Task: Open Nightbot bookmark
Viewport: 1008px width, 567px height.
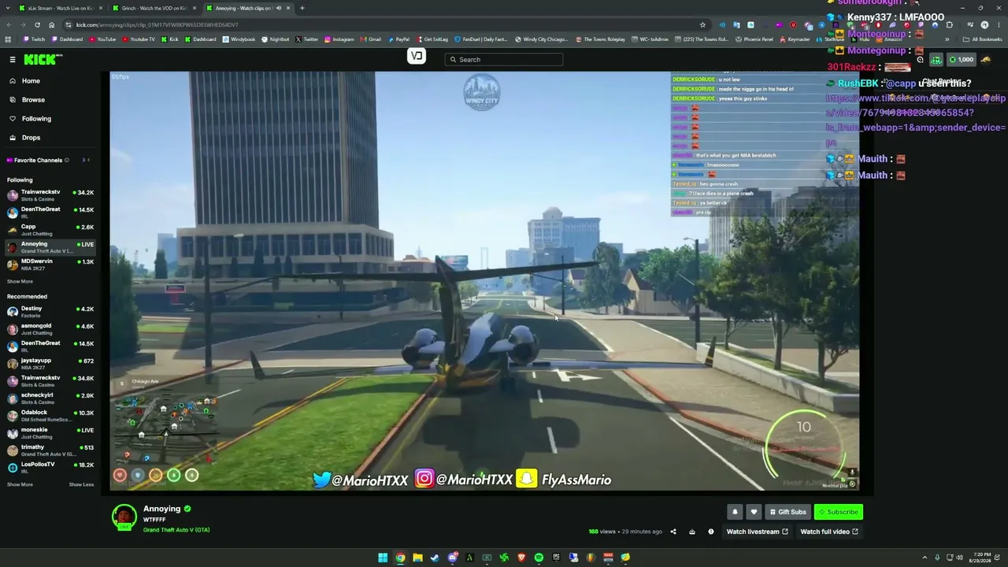Action: [x=275, y=39]
